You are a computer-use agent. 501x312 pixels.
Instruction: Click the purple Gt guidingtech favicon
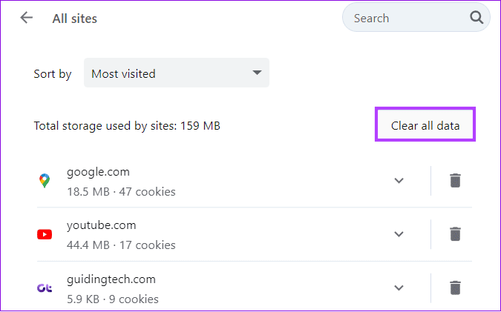(x=45, y=288)
